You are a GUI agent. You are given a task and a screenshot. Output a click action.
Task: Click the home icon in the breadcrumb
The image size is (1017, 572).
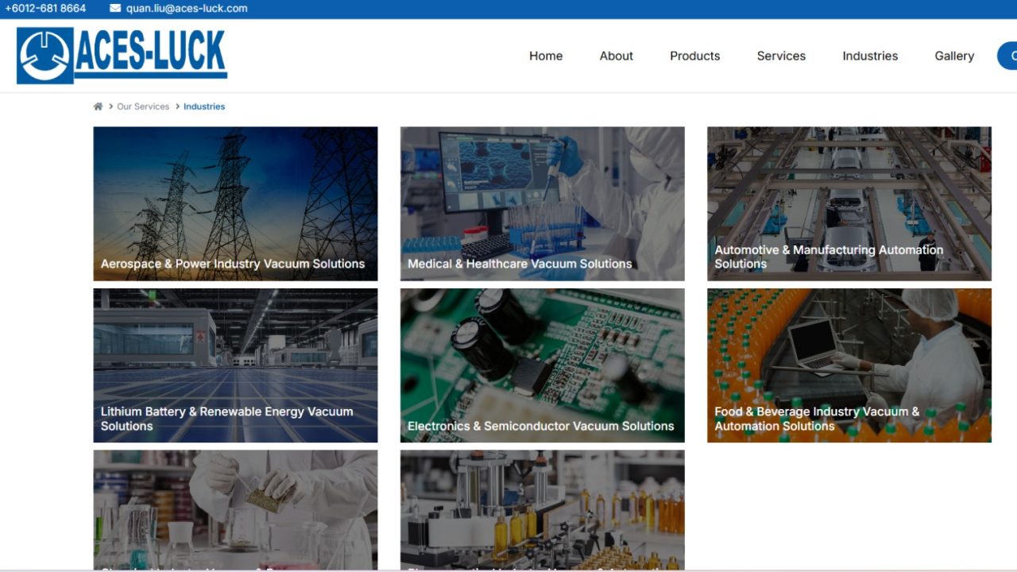coord(98,106)
